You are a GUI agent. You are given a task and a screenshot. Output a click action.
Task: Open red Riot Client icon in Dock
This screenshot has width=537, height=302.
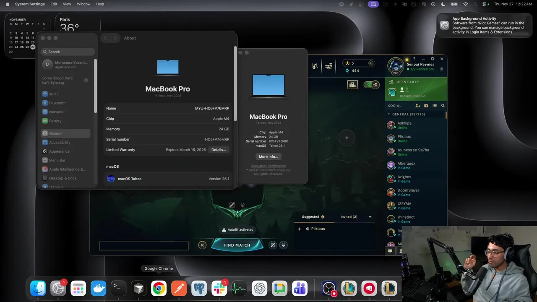click(369, 288)
